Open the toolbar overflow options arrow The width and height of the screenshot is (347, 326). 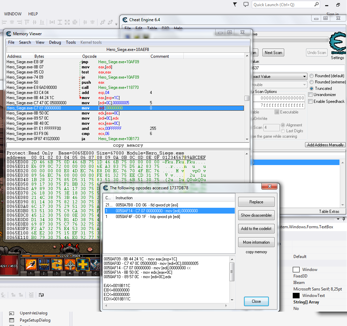click(116, 24)
